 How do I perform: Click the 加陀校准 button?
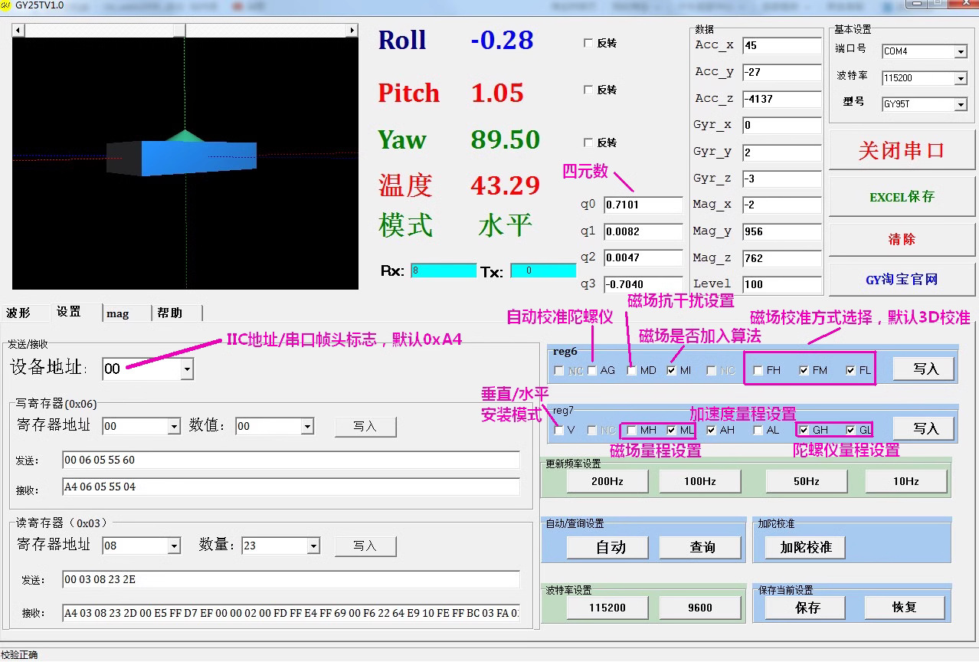pyautogui.click(x=806, y=547)
